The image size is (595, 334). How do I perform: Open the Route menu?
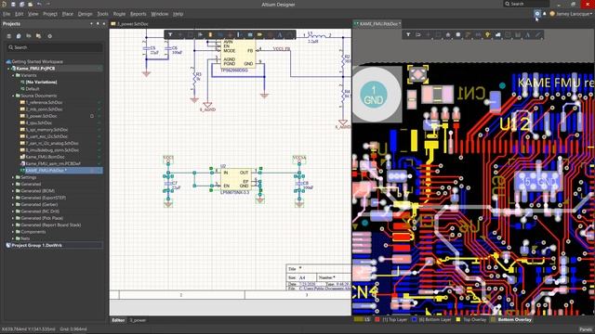tap(119, 14)
